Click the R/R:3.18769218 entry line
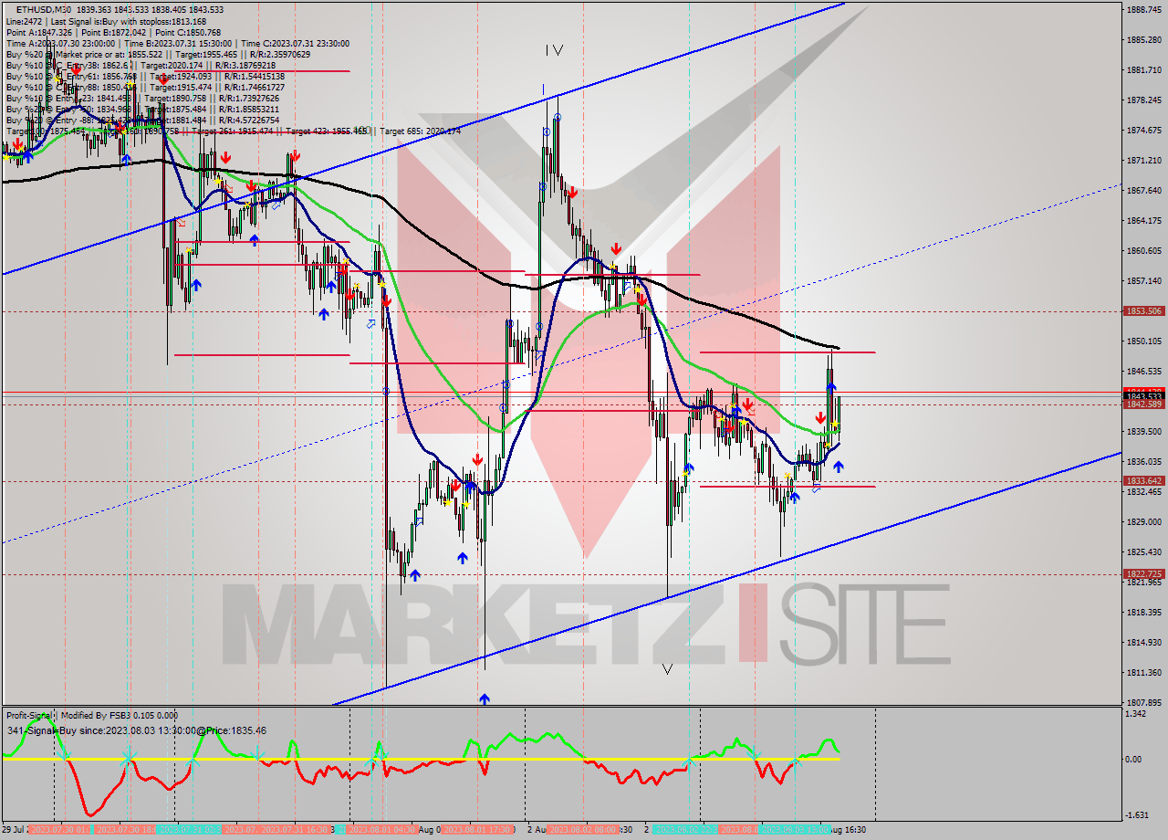1168x840 pixels. (141, 65)
